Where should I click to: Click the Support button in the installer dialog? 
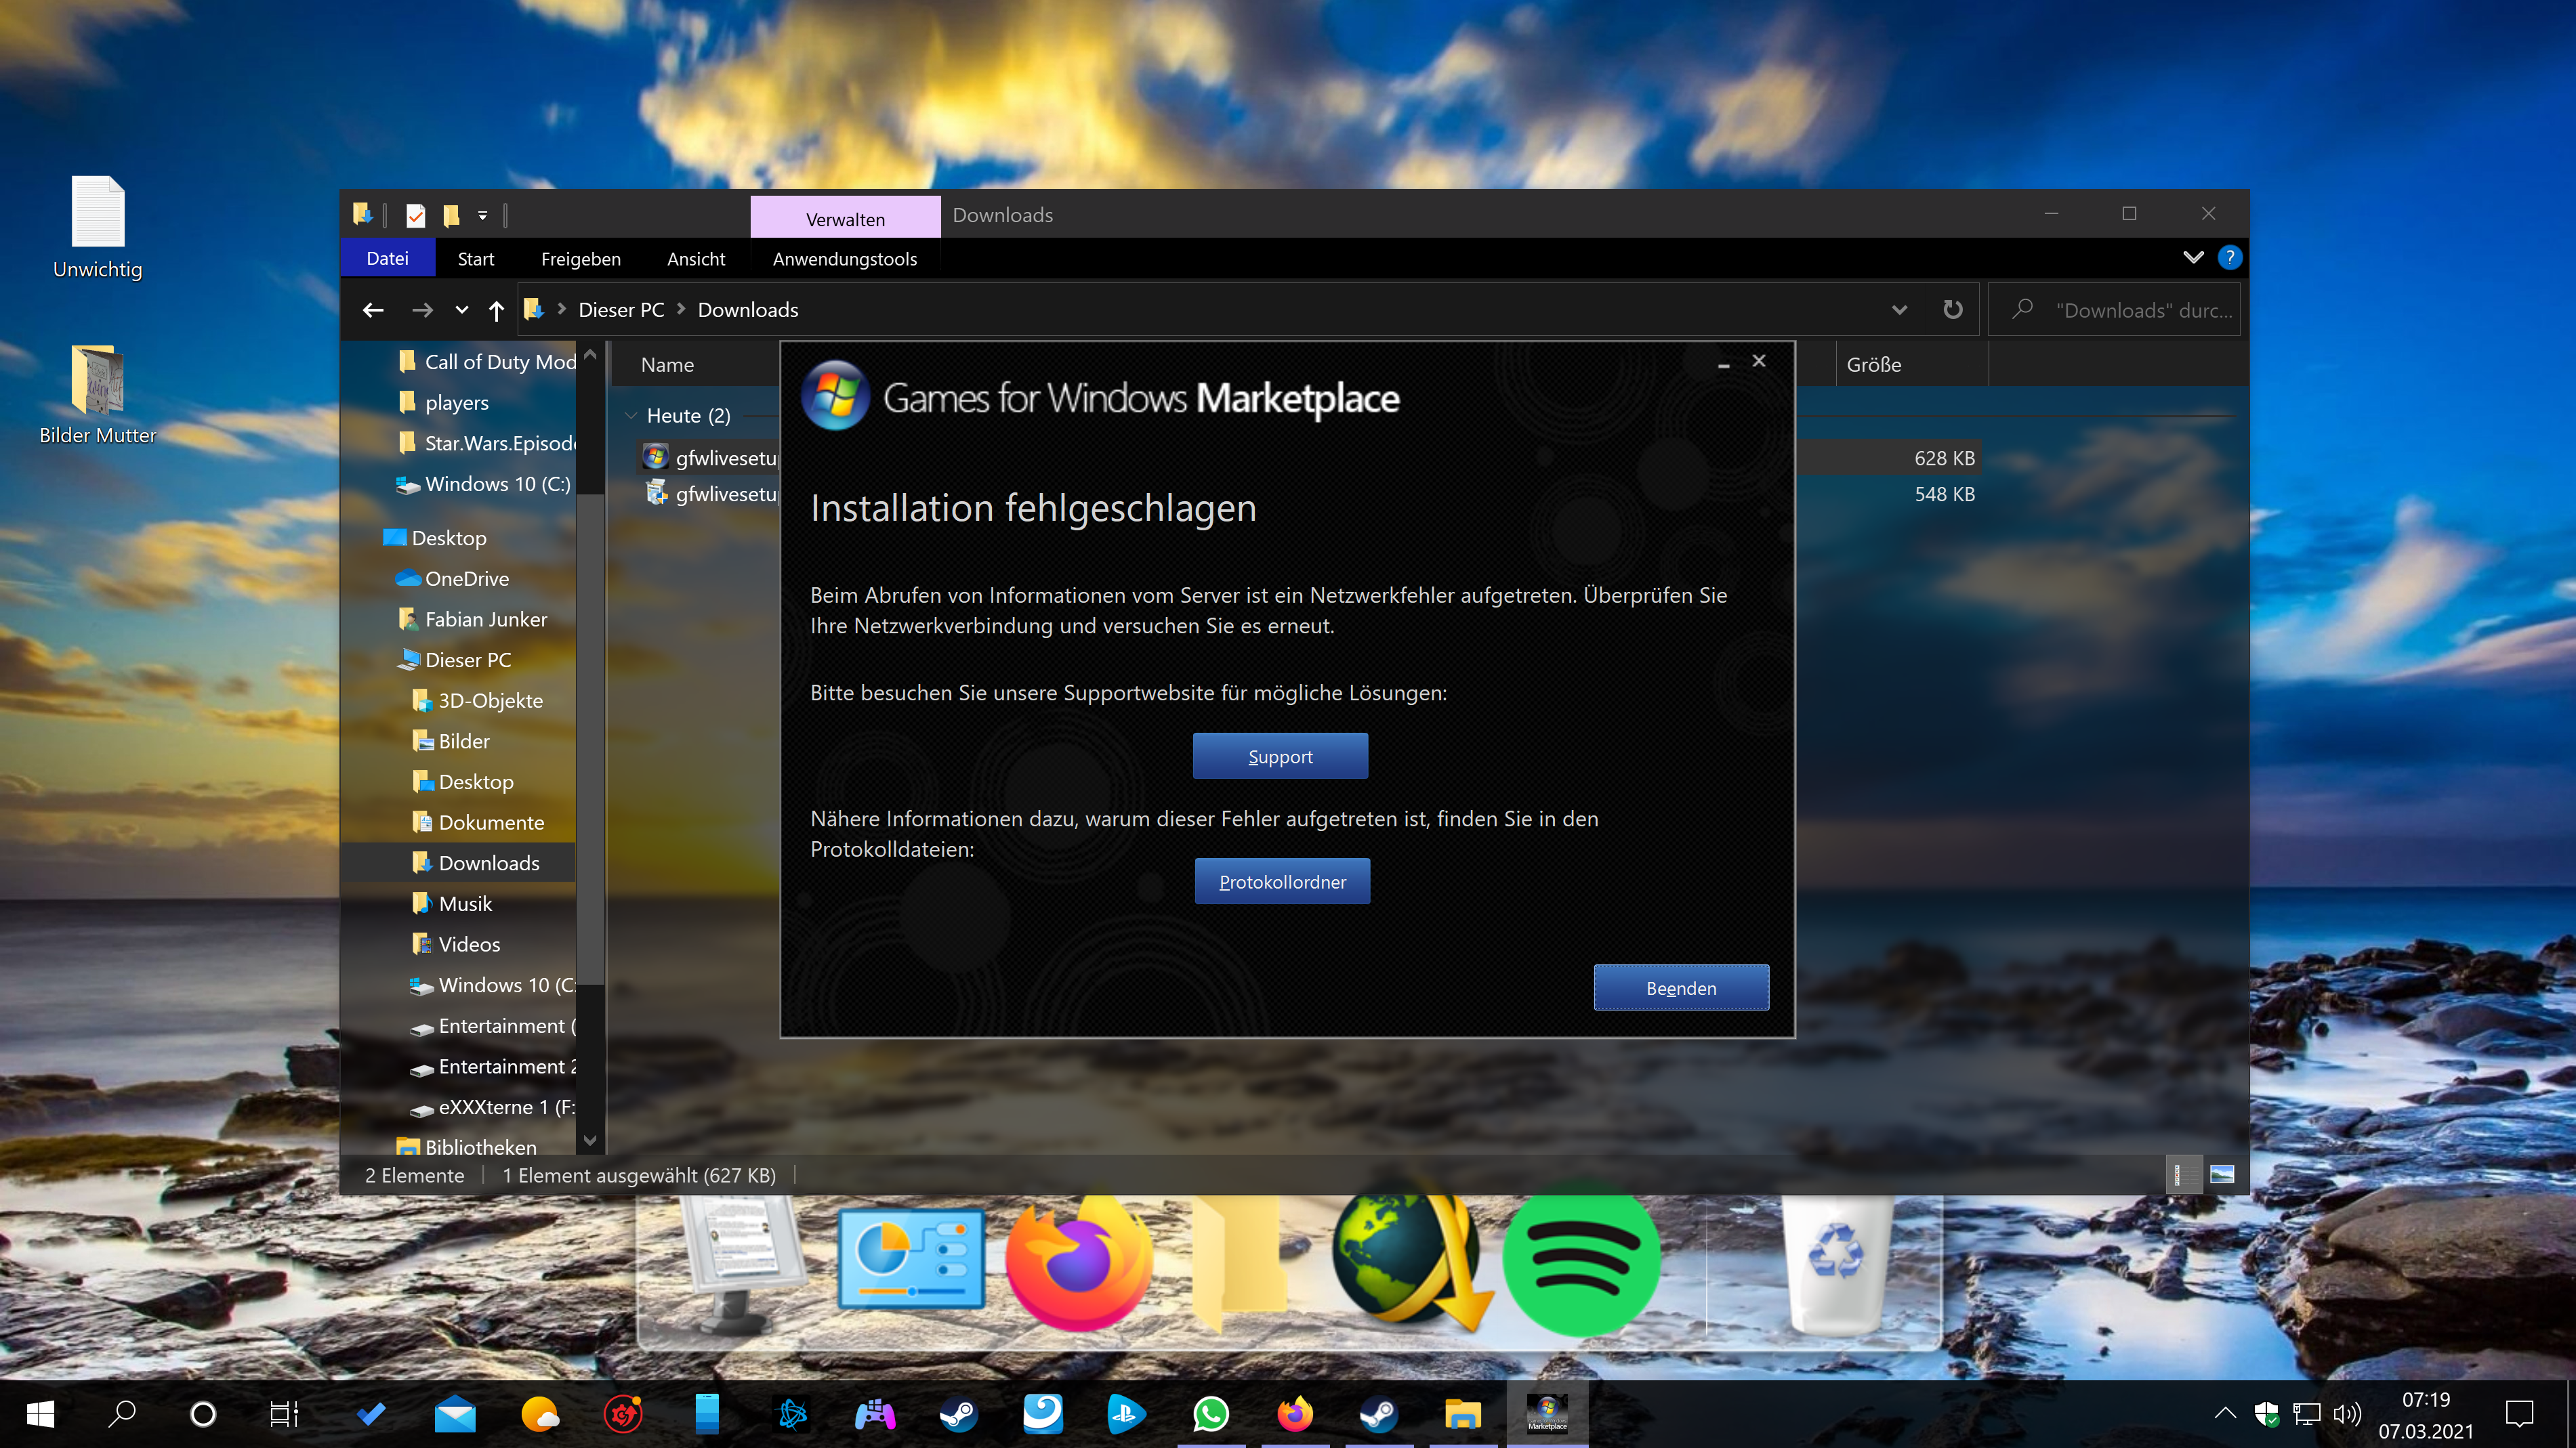point(1279,757)
